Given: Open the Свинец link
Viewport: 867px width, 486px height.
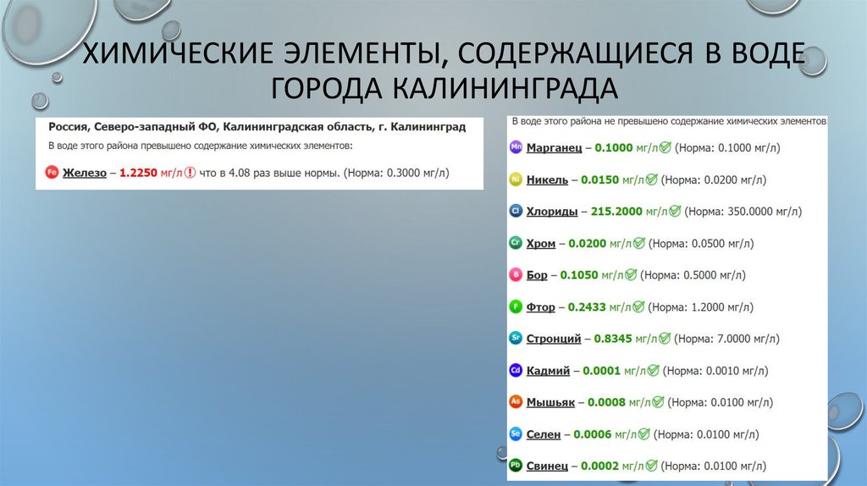Looking at the screenshot, I should [x=547, y=466].
